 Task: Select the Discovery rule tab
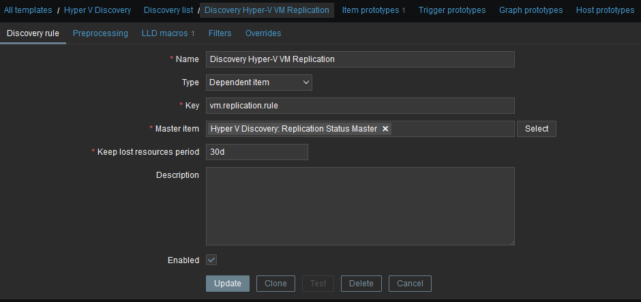[33, 33]
